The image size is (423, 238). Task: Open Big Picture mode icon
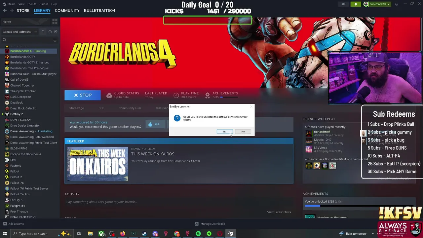pos(397,4)
